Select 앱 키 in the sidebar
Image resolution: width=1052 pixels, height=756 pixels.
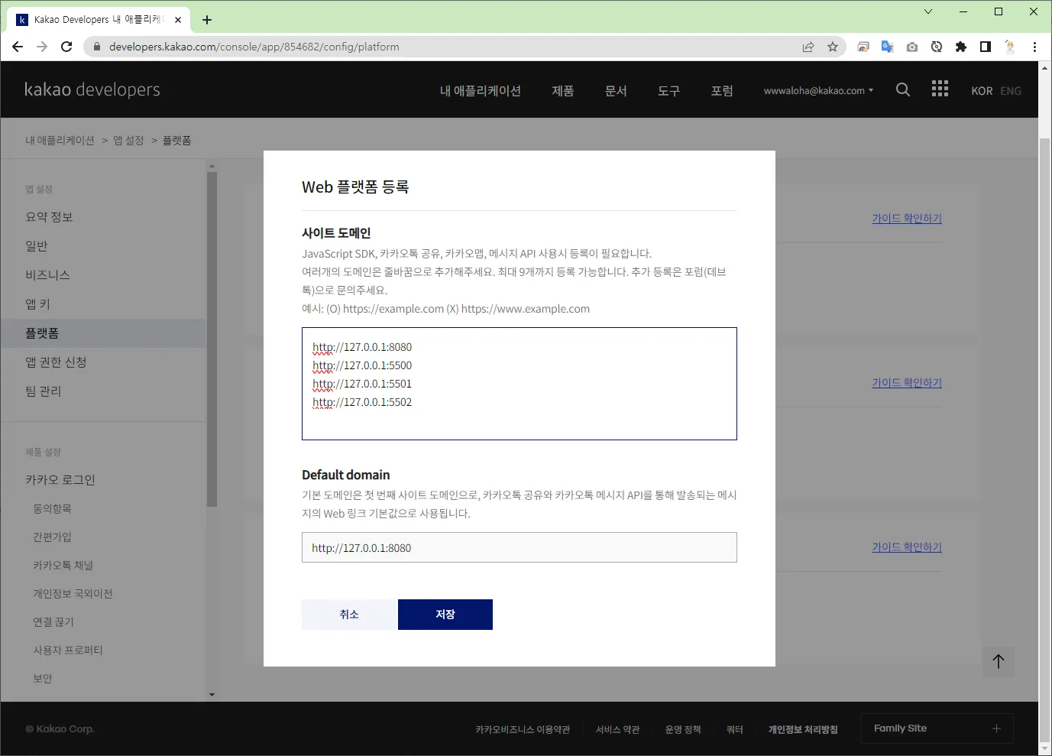pyautogui.click(x=37, y=304)
